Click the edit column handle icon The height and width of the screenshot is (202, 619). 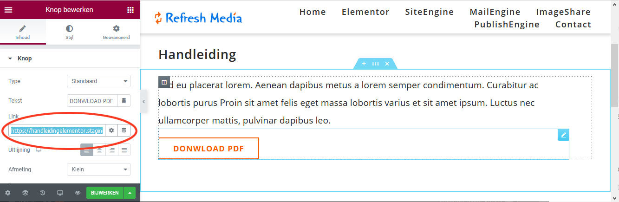164,82
